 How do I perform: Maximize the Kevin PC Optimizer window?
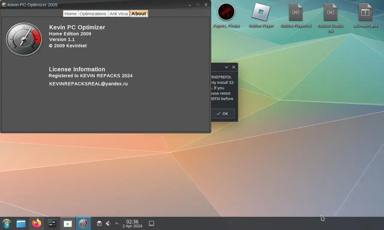[x=198, y=5]
